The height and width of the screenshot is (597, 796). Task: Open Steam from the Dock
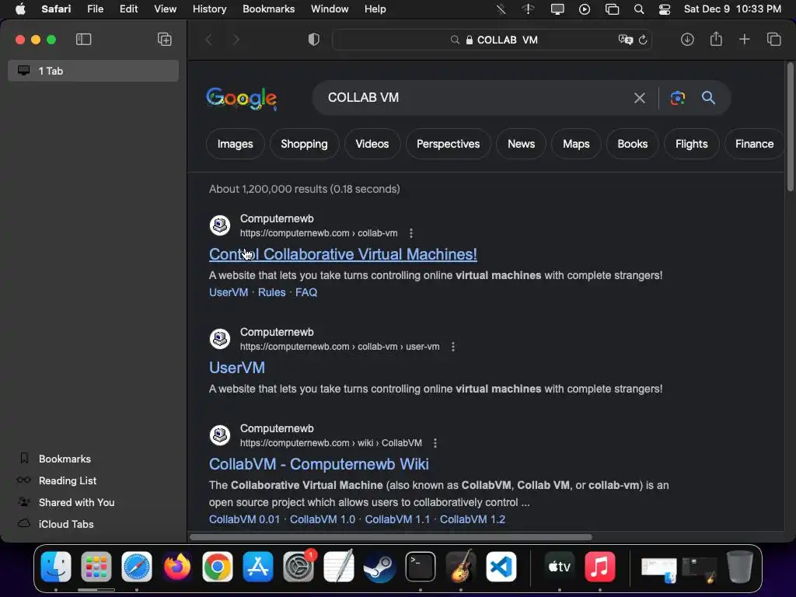tap(379, 567)
